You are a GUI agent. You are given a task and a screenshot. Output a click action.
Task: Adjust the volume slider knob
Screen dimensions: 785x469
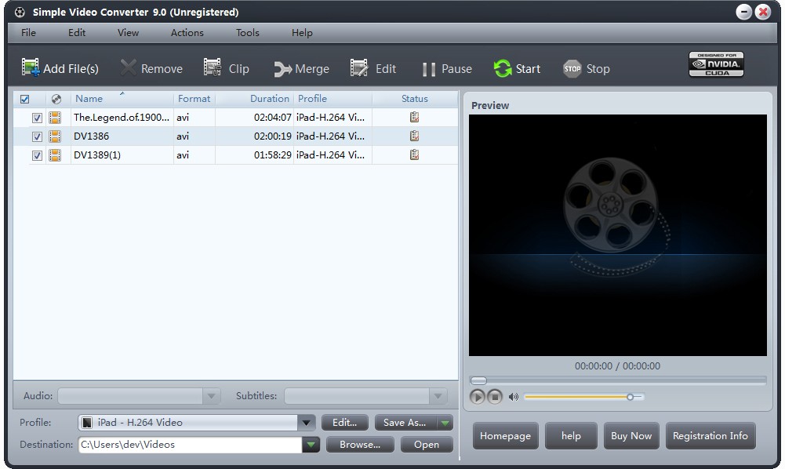(x=630, y=397)
